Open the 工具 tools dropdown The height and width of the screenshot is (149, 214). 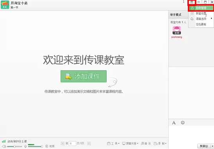[113, 144]
